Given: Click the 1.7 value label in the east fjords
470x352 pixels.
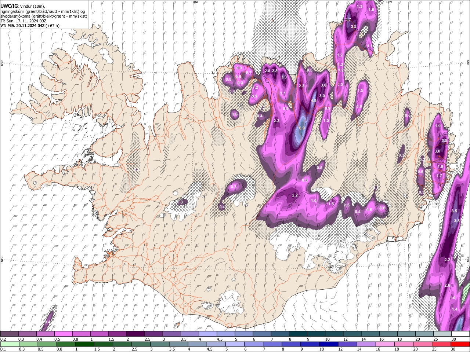Looking at the screenshot, I should 439,176.
